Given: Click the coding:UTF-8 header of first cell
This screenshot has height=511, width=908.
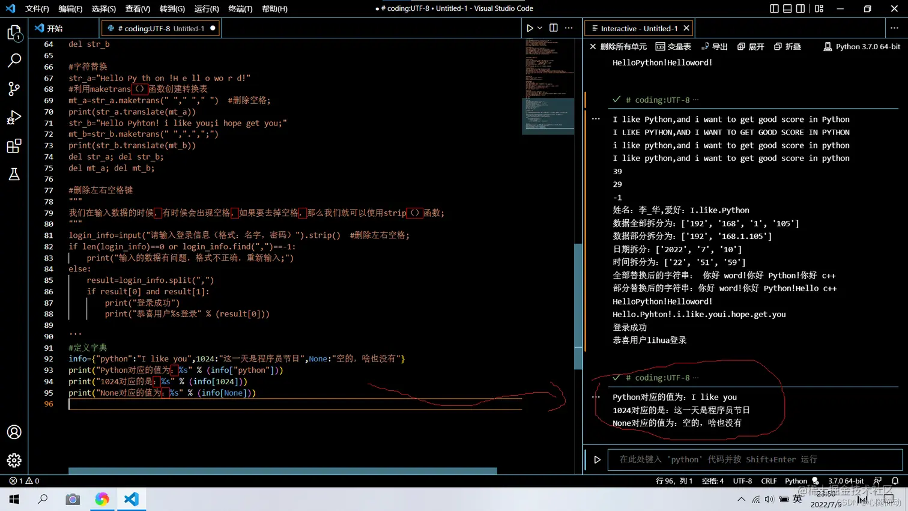Looking at the screenshot, I should 658,100.
